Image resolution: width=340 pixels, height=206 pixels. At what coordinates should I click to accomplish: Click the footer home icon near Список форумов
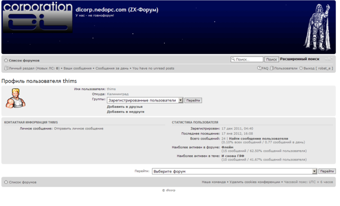(6, 182)
